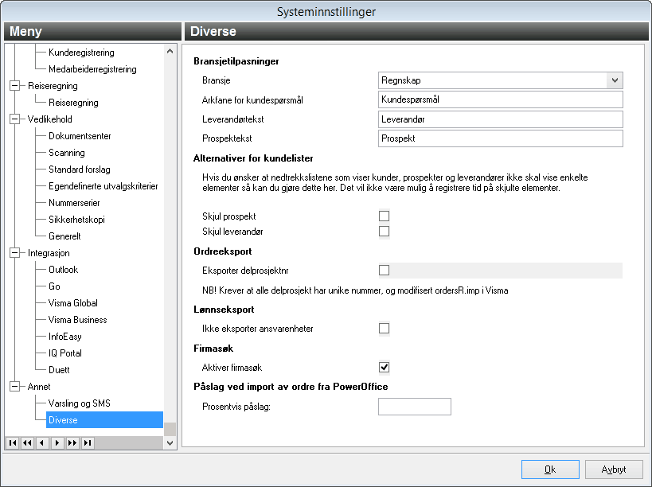The height and width of the screenshot is (487, 652).
Task: Select Varsling og SMS entry
Action: click(80, 403)
